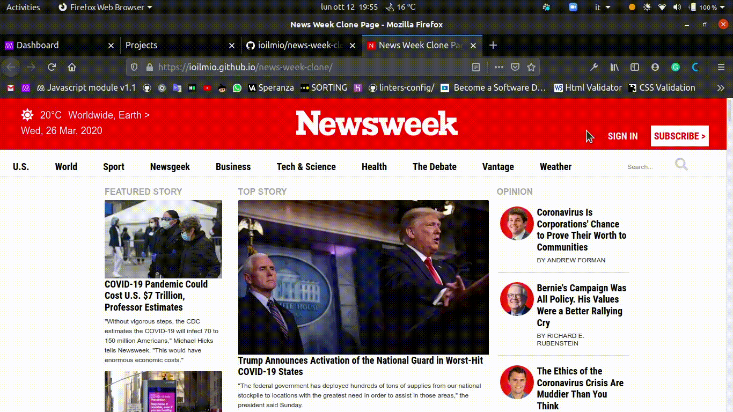733x412 pixels.
Task: Open developer tools wrench icon
Action: pos(594,67)
